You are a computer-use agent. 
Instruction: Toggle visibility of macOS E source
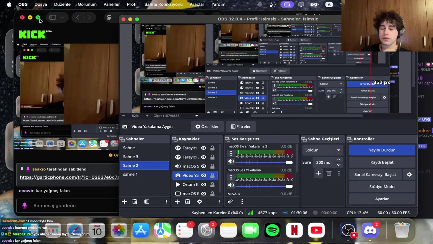pyautogui.click(x=204, y=194)
